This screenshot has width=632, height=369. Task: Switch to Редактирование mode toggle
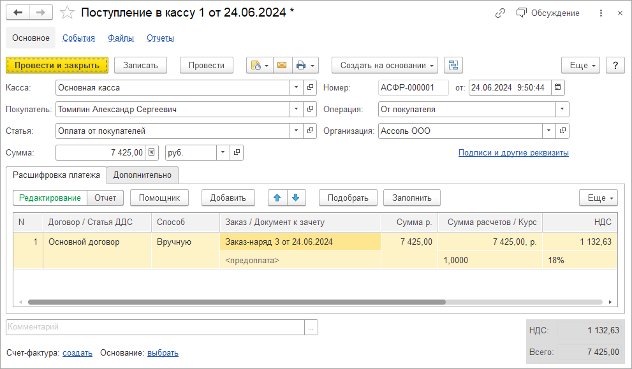pyautogui.click(x=50, y=198)
